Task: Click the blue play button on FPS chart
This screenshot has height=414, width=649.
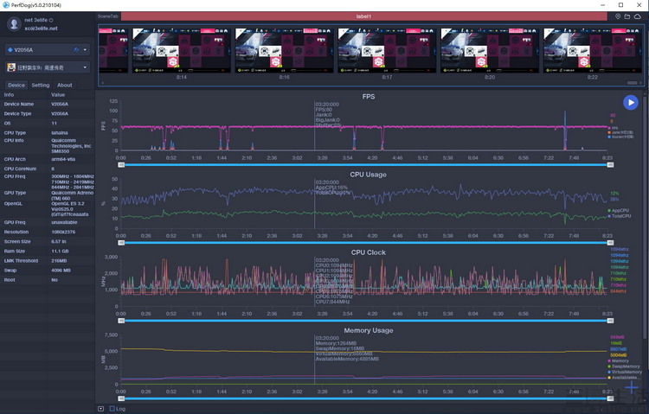Action: (630, 103)
